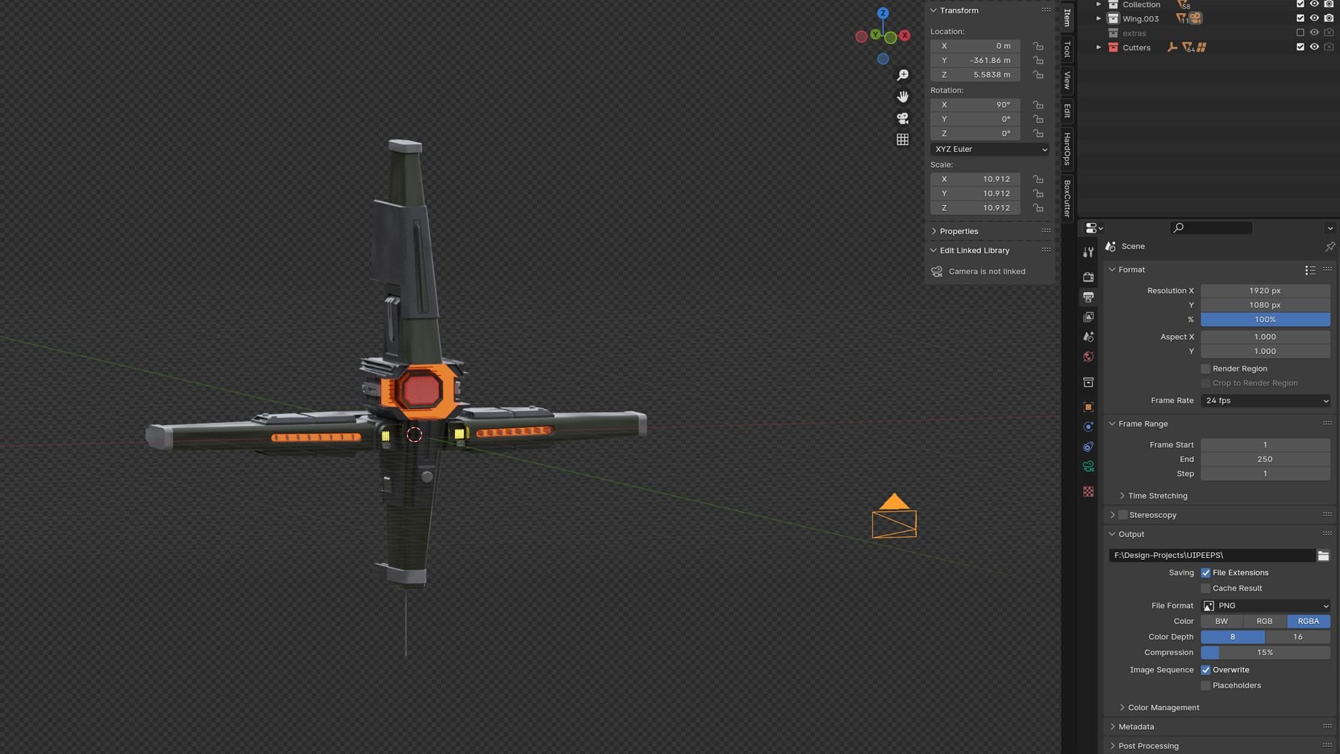Click the pan hand viewport gizmo
Viewport: 1340px width, 754px height.
point(902,96)
